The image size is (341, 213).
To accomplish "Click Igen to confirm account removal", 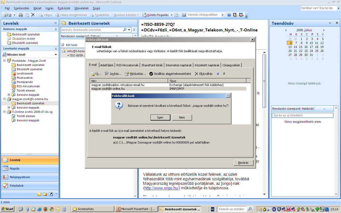I will pos(160,117).
